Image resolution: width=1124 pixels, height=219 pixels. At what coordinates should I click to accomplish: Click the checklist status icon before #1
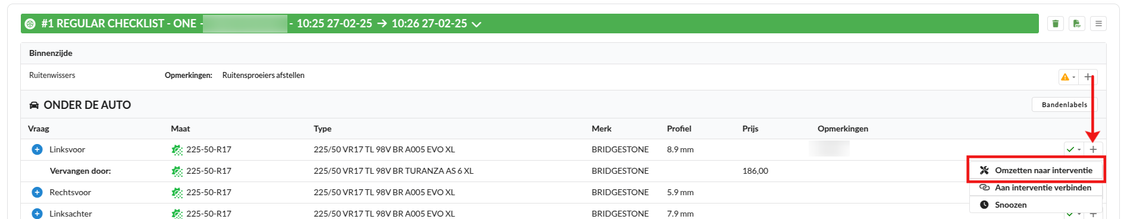click(30, 24)
